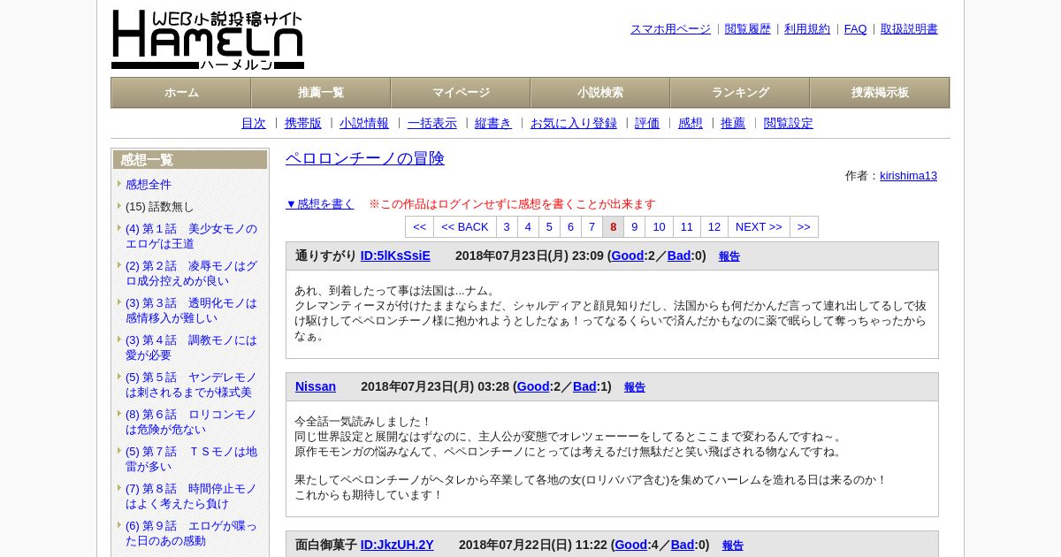
Task: Select 感想全件 in the sidebar
Action: click(x=149, y=185)
